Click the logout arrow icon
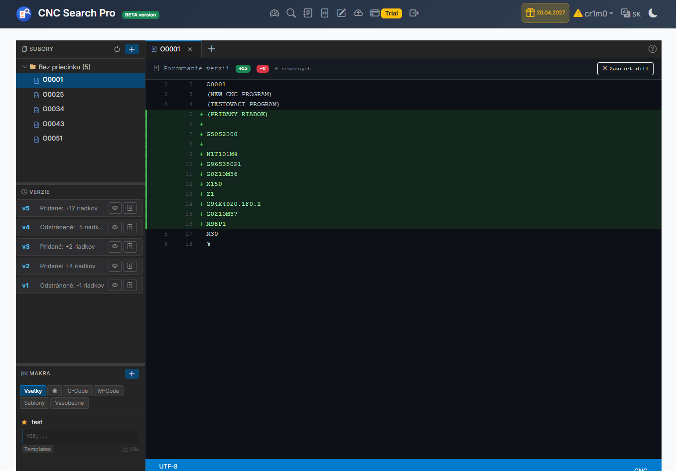Viewport: 676px width, 471px height. click(x=414, y=13)
